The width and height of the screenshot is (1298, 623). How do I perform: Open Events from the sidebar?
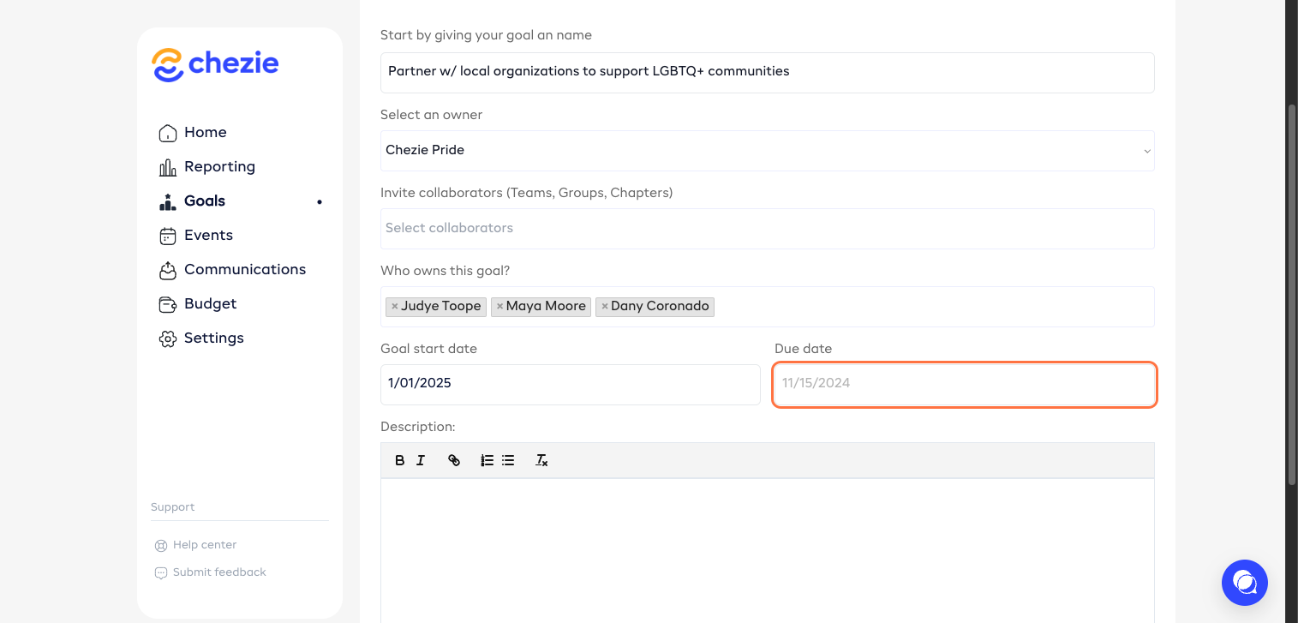click(208, 236)
